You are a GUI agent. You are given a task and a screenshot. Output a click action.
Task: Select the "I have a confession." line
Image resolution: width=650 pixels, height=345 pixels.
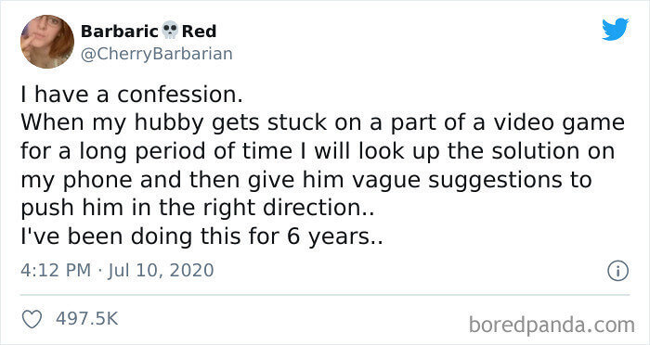(x=132, y=95)
